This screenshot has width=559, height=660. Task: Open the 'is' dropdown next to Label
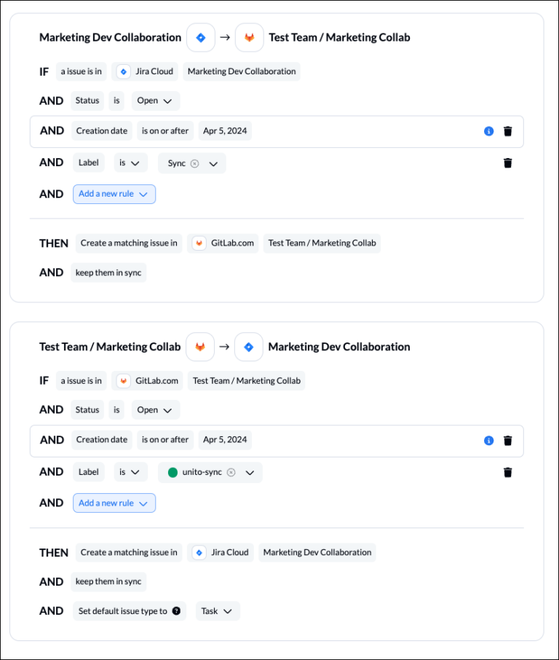tap(130, 162)
